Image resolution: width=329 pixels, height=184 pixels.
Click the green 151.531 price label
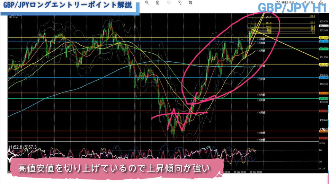coord(323,49)
